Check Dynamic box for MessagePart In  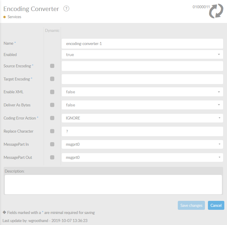[52, 144]
